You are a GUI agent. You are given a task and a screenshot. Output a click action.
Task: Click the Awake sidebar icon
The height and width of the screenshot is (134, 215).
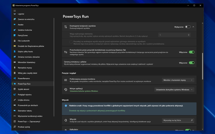click(x=15, y=25)
